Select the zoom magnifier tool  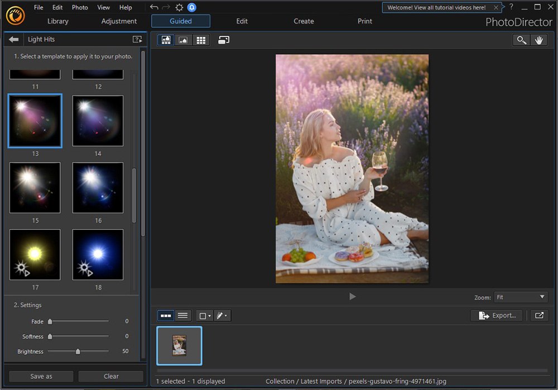[x=521, y=40]
